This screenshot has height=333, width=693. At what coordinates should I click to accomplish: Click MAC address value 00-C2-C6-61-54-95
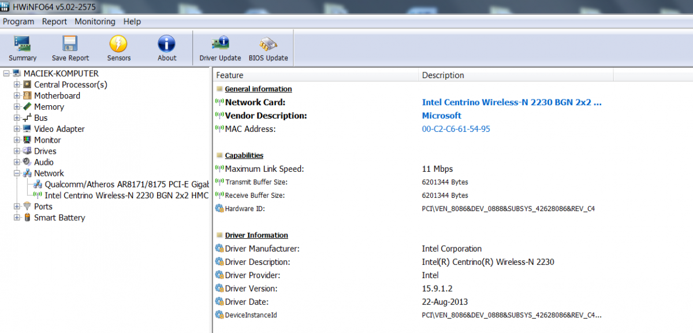[456, 129]
